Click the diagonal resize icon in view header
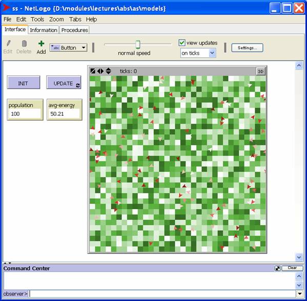This screenshot has width=307, height=301. [x=93, y=71]
